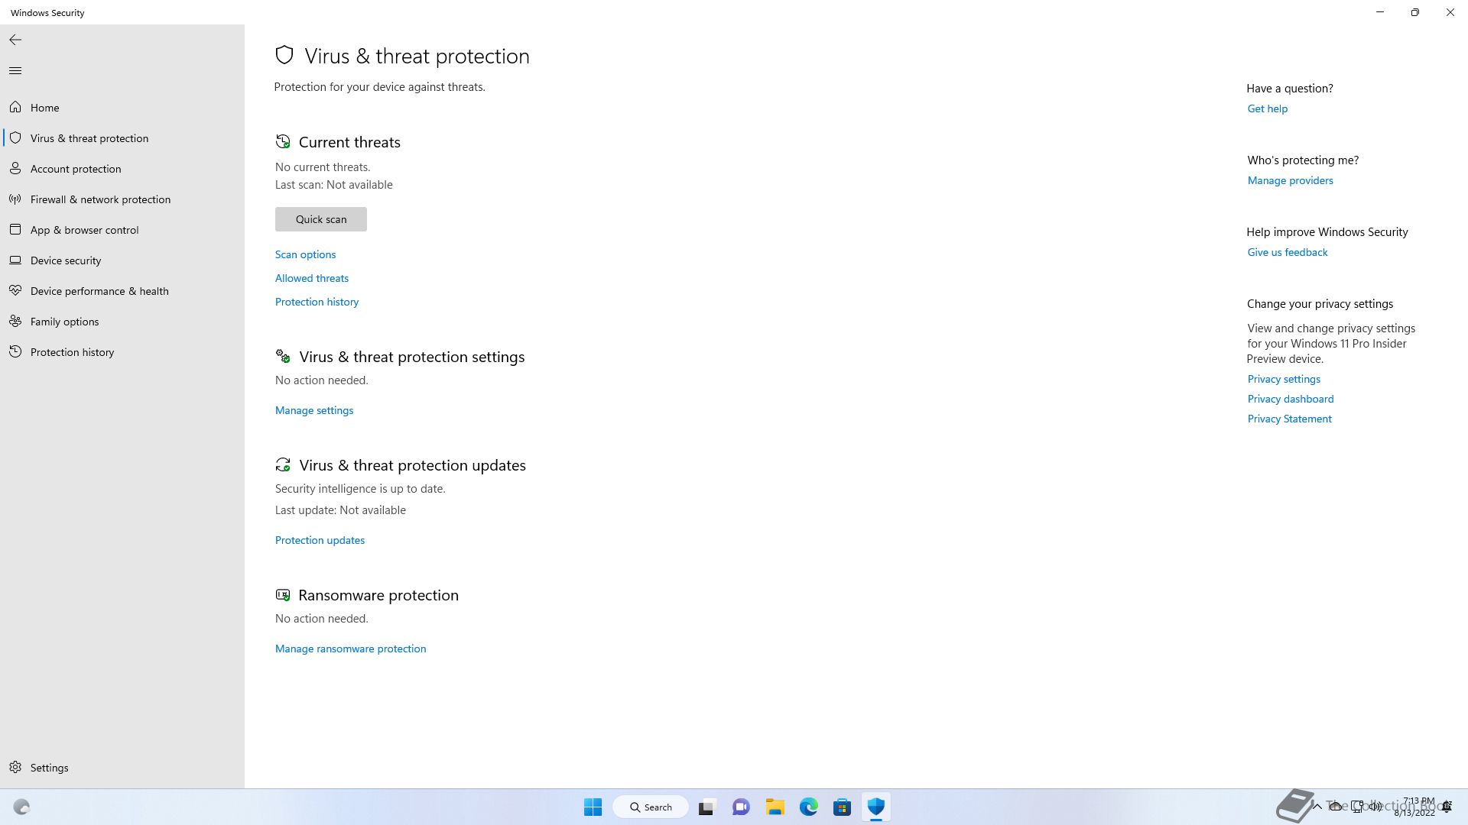
Task: Navigate to Device security
Action: 122,260
